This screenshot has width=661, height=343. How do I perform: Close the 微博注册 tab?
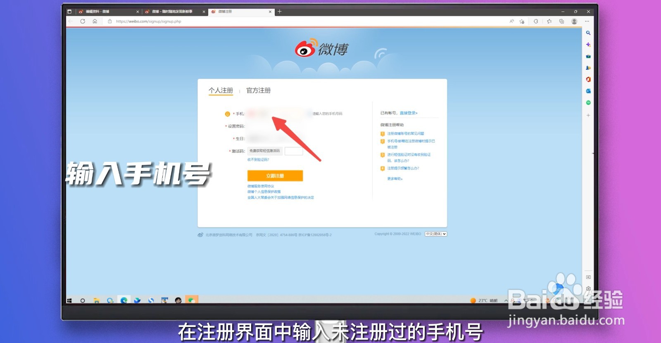(270, 12)
